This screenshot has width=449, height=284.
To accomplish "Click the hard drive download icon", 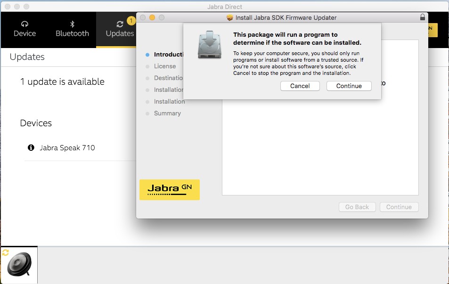I will pos(210,45).
